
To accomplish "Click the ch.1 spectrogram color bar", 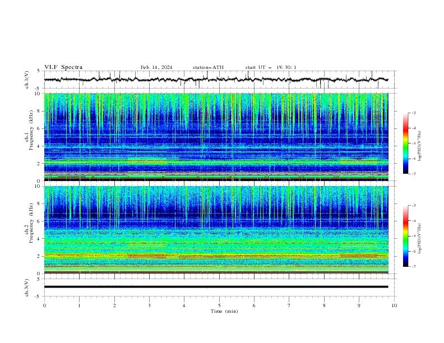I will 406,143.
